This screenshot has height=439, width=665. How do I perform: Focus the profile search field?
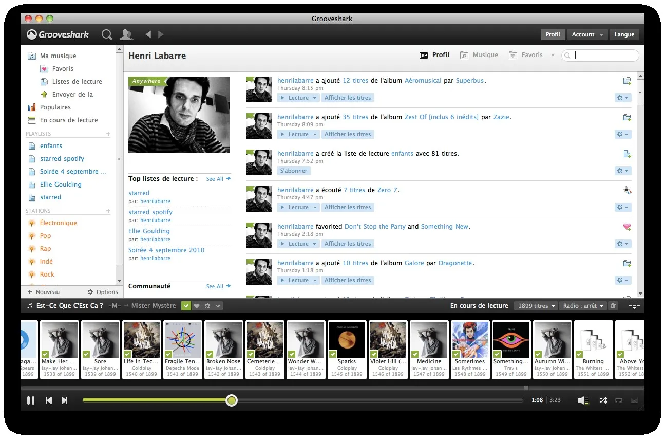point(600,55)
